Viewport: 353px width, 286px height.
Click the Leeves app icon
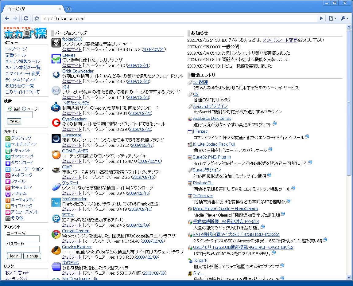click(x=56, y=59)
